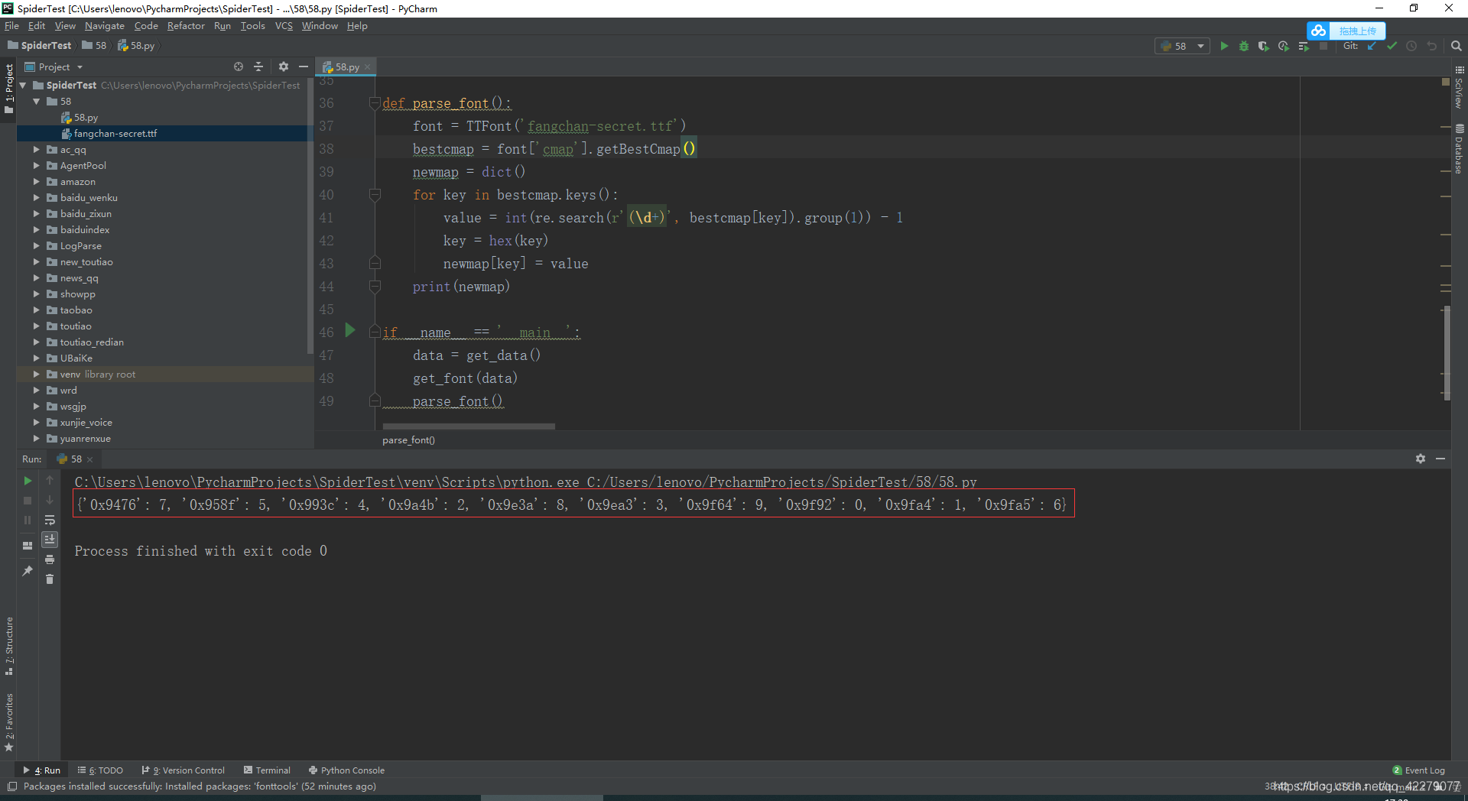Viewport: 1468px width, 801px height.
Task: Click parse_font() breadcrumb below editor
Action: click(x=408, y=439)
